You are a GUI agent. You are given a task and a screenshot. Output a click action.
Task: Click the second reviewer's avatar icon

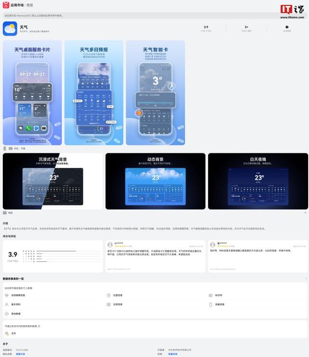pyautogui.click(x=212, y=245)
